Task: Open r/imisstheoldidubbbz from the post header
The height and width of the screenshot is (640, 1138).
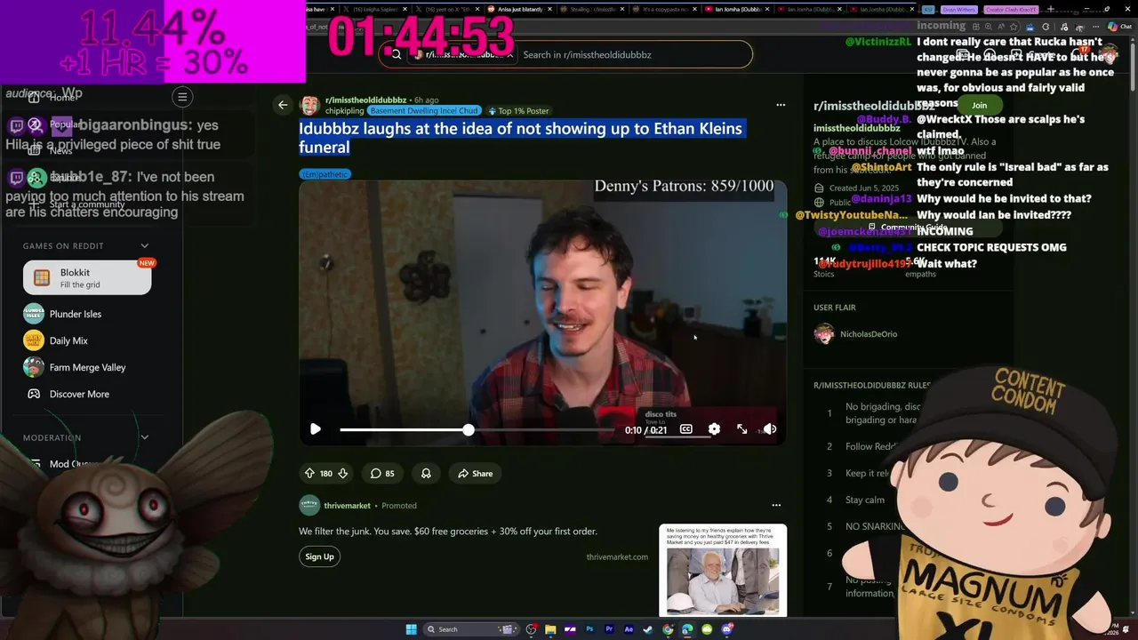Action: coord(365,100)
